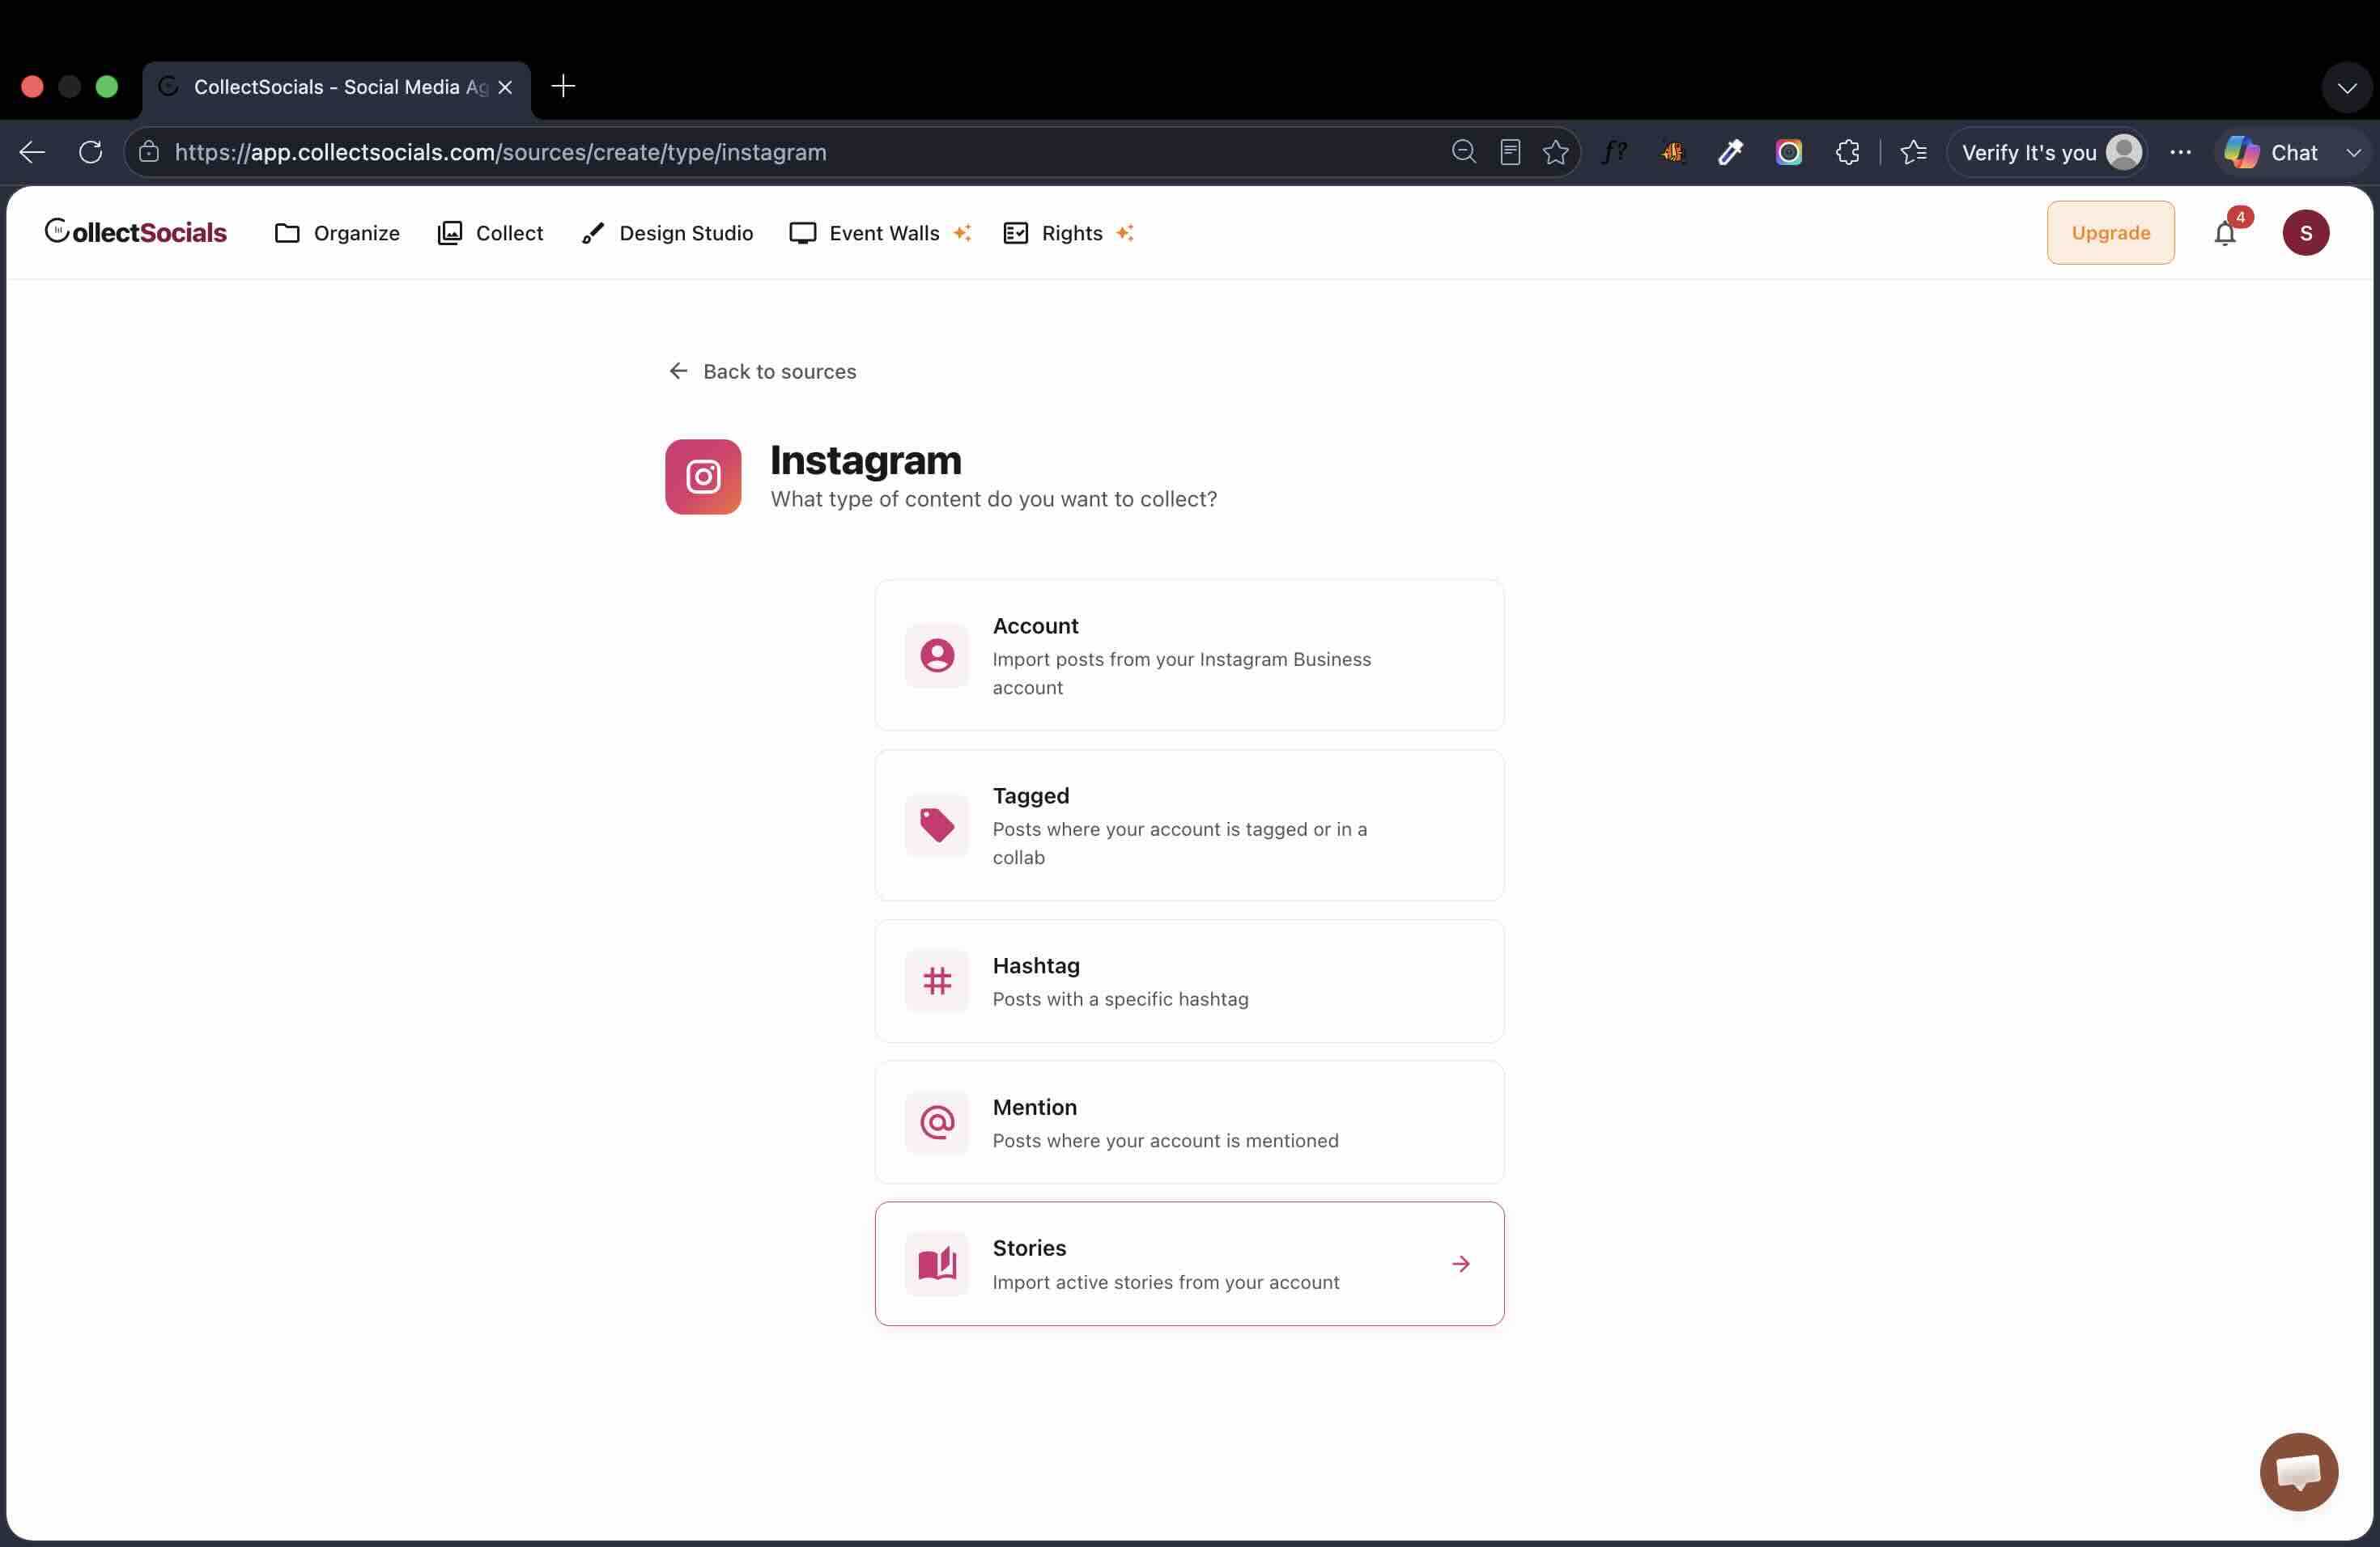This screenshot has width=2380, height=1547.
Task: Open the live chat support bubble
Action: 2299,1472
